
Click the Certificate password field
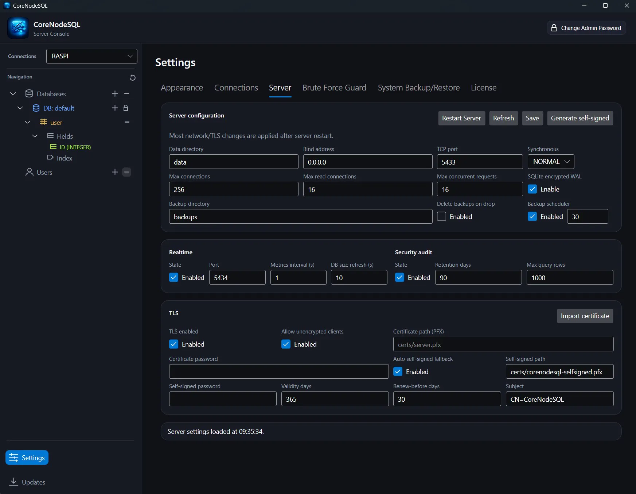click(279, 371)
